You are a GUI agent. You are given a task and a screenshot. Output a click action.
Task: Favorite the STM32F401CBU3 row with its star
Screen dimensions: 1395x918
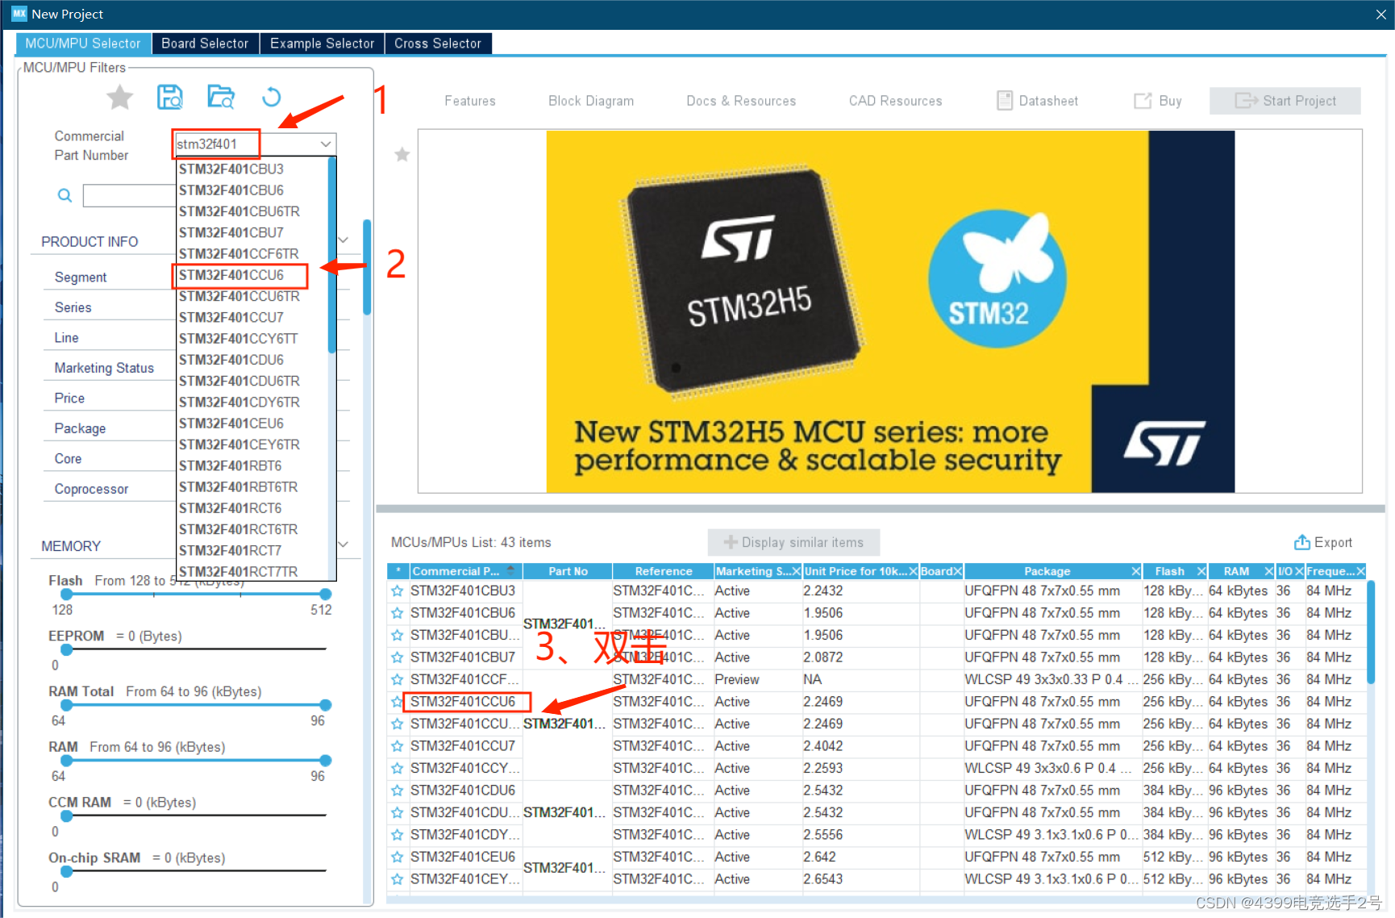click(397, 590)
